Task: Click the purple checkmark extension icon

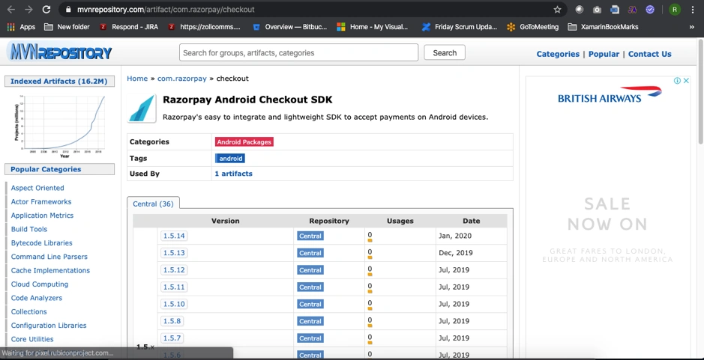Action: pos(650,10)
